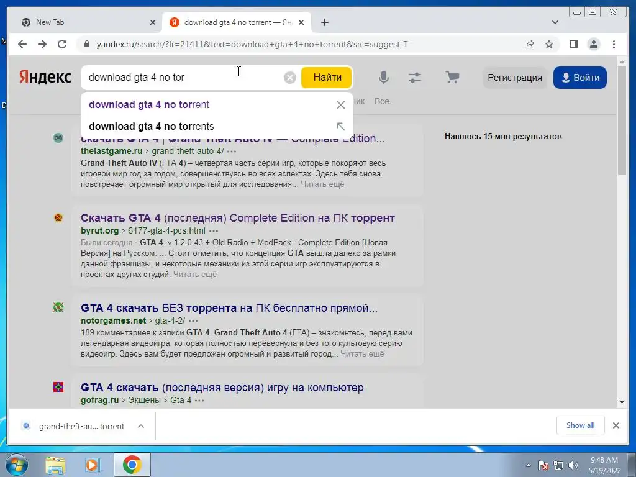This screenshot has height=477, width=636.
Task: Open 'GTA 4 скачать БЕЗ торрента' result
Action: tap(229, 308)
